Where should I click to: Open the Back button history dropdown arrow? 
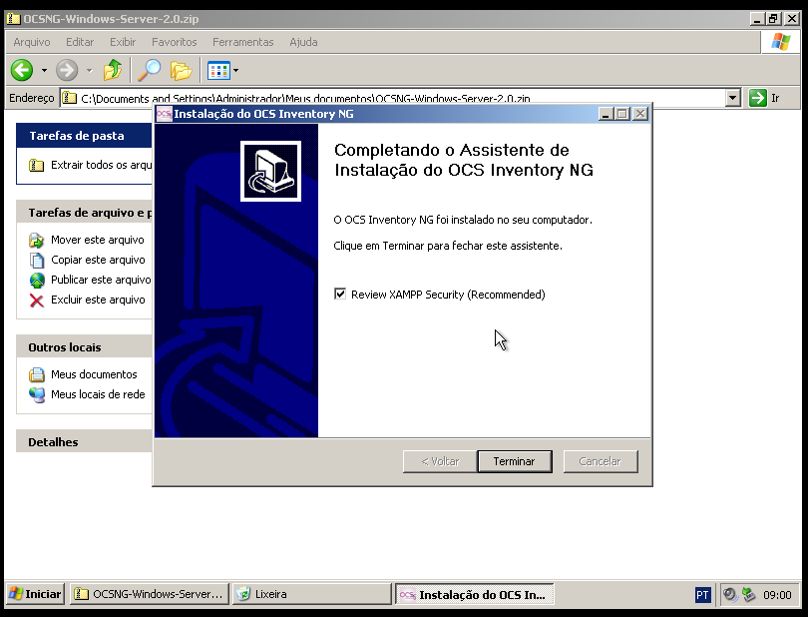pos(44,71)
